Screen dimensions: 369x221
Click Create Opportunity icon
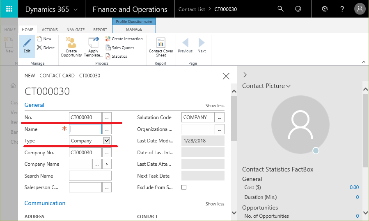(x=71, y=47)
